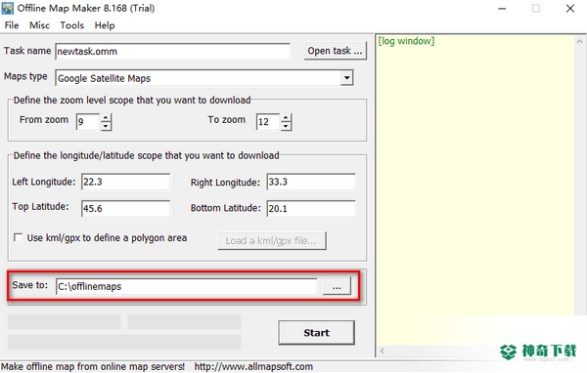The height and width of the screenshot is (373, 587).
Task: Close the Offline Map Maker window
Action: coord(570,9)
